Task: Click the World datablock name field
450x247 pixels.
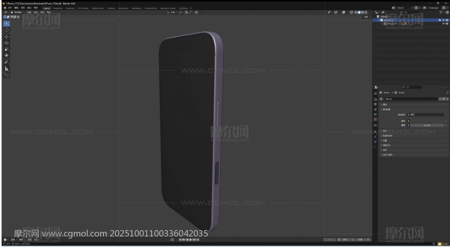Action: [411, 99]
